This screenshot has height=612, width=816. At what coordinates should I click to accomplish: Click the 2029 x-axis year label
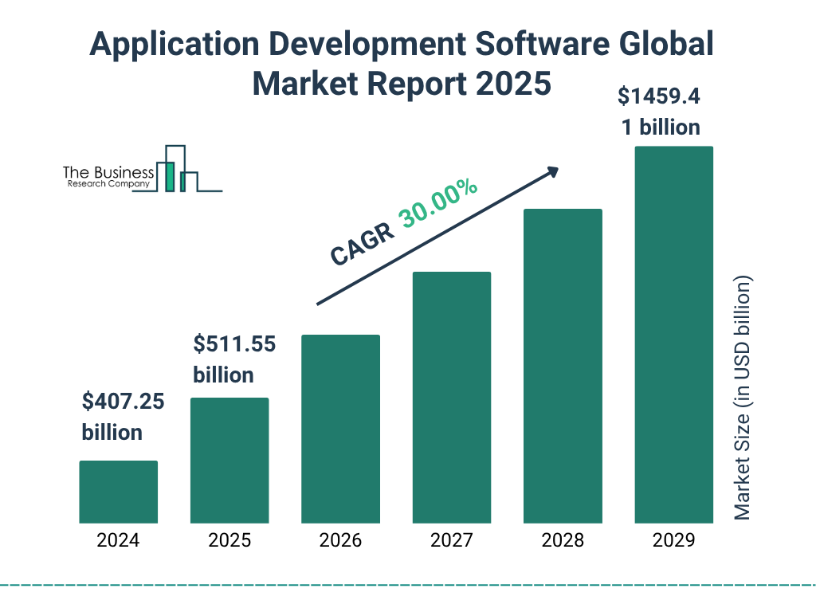click(673, 540)
